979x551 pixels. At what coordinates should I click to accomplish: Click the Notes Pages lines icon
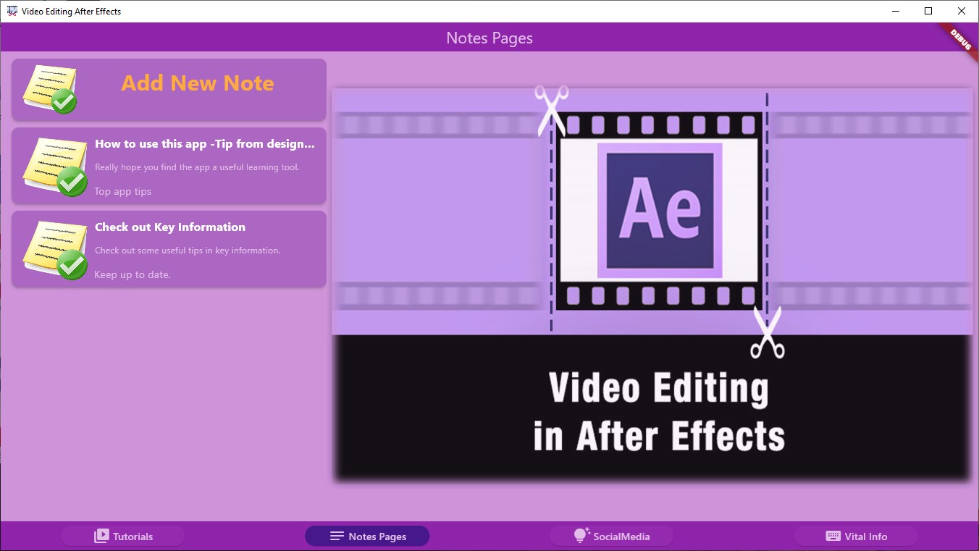click(337, 537)
